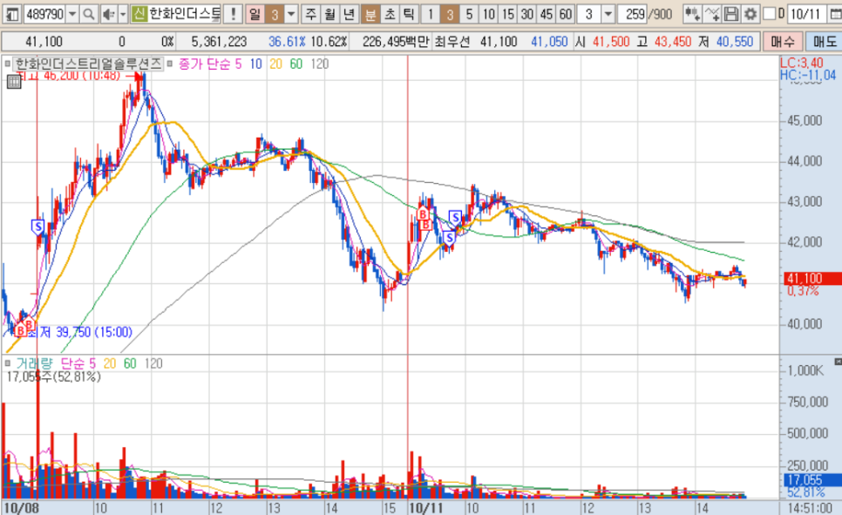Viewport: 842px width, 515px height.
Task: Select the 월 (monthly) period tab
Action: point(329,14)
